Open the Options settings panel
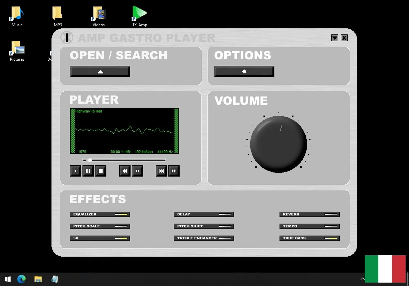This screenshot has width=409, height=286. point(244,71)
